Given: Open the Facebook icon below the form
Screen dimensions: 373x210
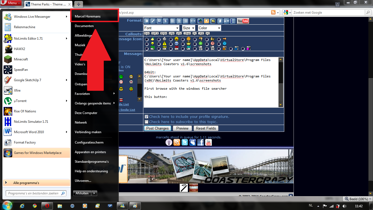Looking at the screenshot, I should pos(200,142).
